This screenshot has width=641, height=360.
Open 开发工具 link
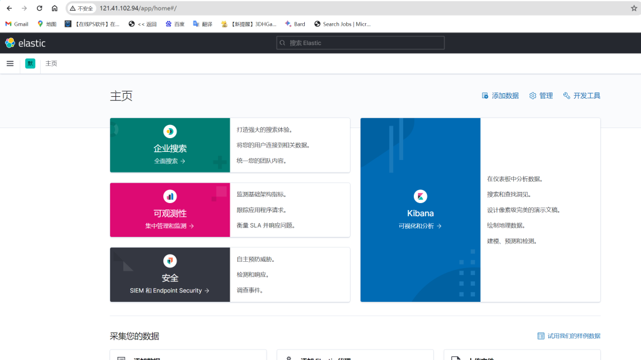(582, 96)
